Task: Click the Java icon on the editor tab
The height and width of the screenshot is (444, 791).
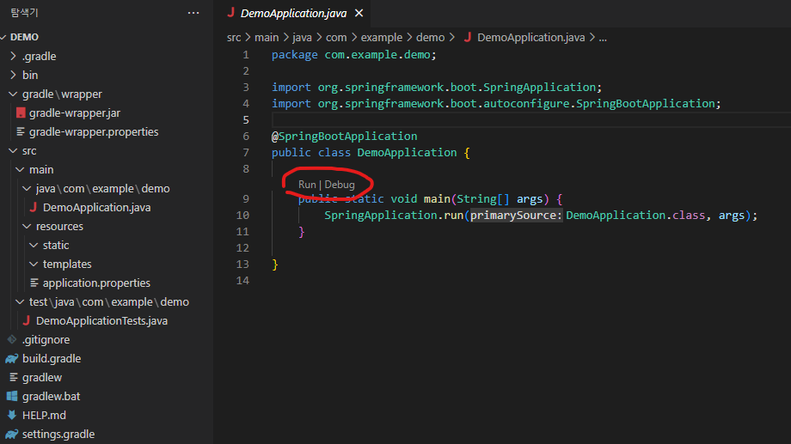Action: 231,13
